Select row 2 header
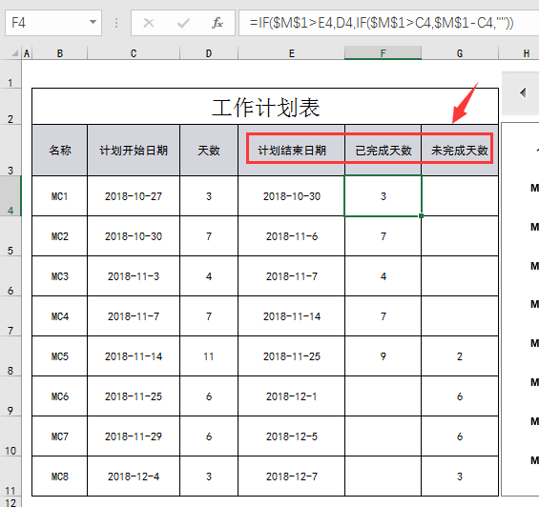539x507 pixels. point(10,107)
